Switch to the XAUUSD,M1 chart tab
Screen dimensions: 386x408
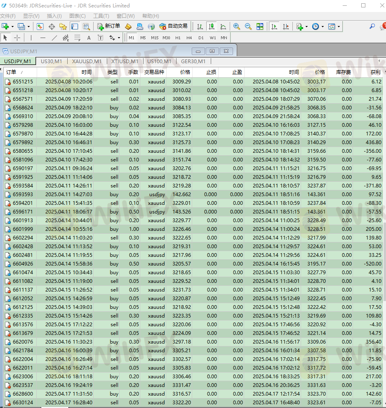point(87,62)
